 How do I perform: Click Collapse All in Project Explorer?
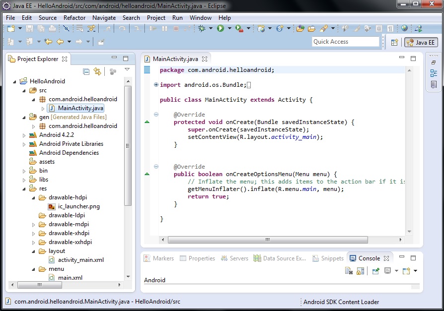pos(86,71)
